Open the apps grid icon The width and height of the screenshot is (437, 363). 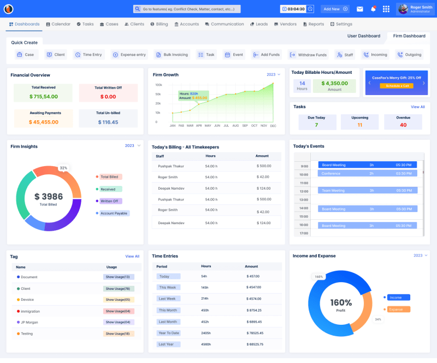tap(386, 9)
